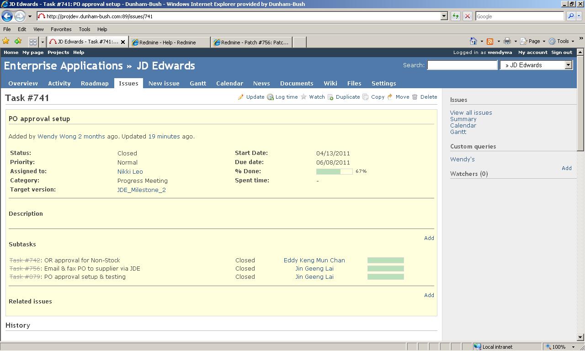Click Sign out in top menu
Viewport: 585px width, 351px height.
(562, 52)
